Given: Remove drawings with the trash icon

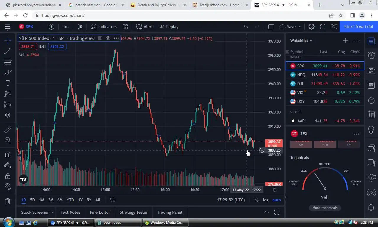Looking at the screenshot, I should (x=8, y=201).
